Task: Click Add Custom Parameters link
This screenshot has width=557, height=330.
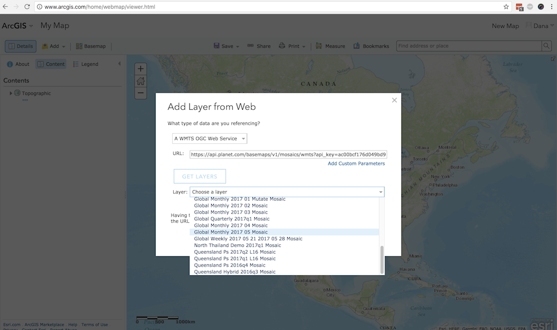Action: pos(356,163)
